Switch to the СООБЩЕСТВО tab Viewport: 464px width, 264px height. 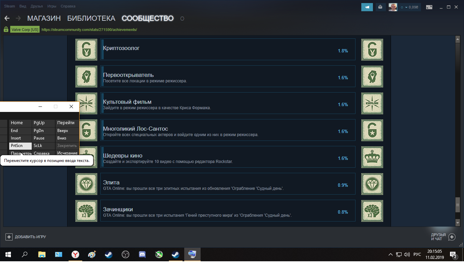coord(148,18)
